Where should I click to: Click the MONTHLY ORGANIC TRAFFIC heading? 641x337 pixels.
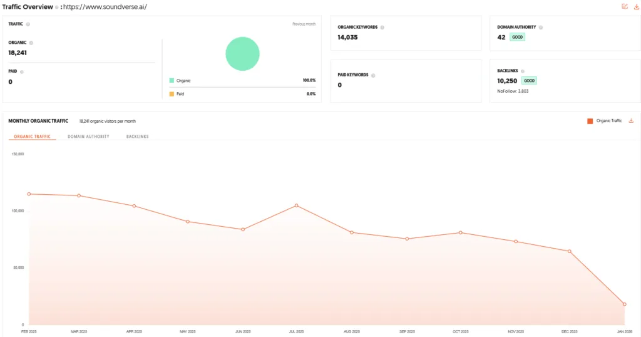tap(38, 121)
